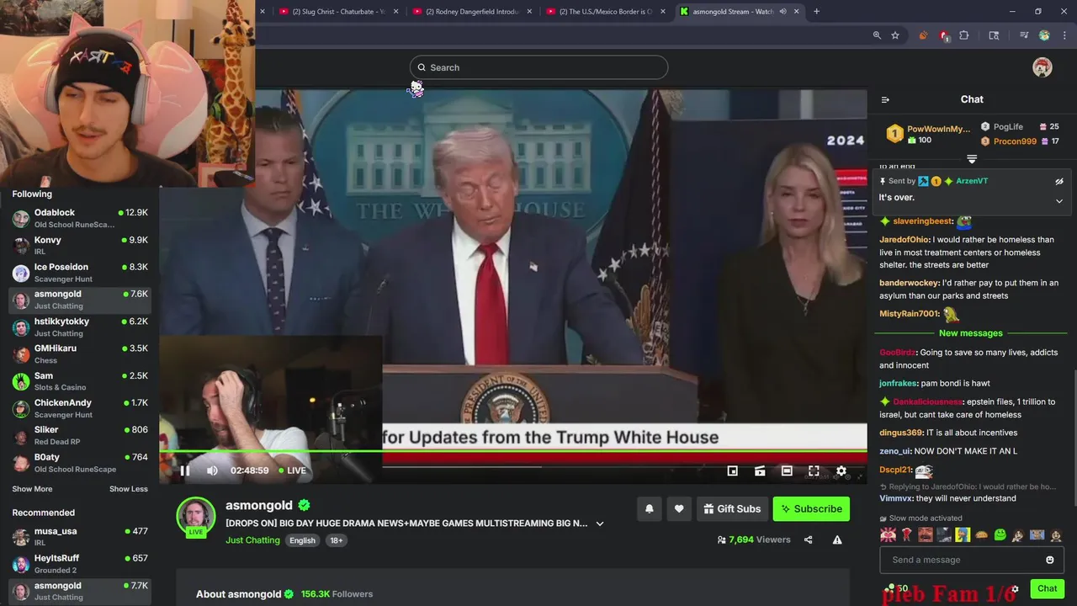
Task: Open browser media controls icon
Action: click(1024, 35)
